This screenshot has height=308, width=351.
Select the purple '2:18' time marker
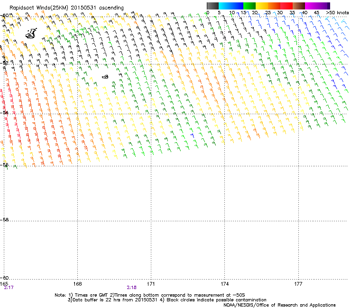[132, 288]
